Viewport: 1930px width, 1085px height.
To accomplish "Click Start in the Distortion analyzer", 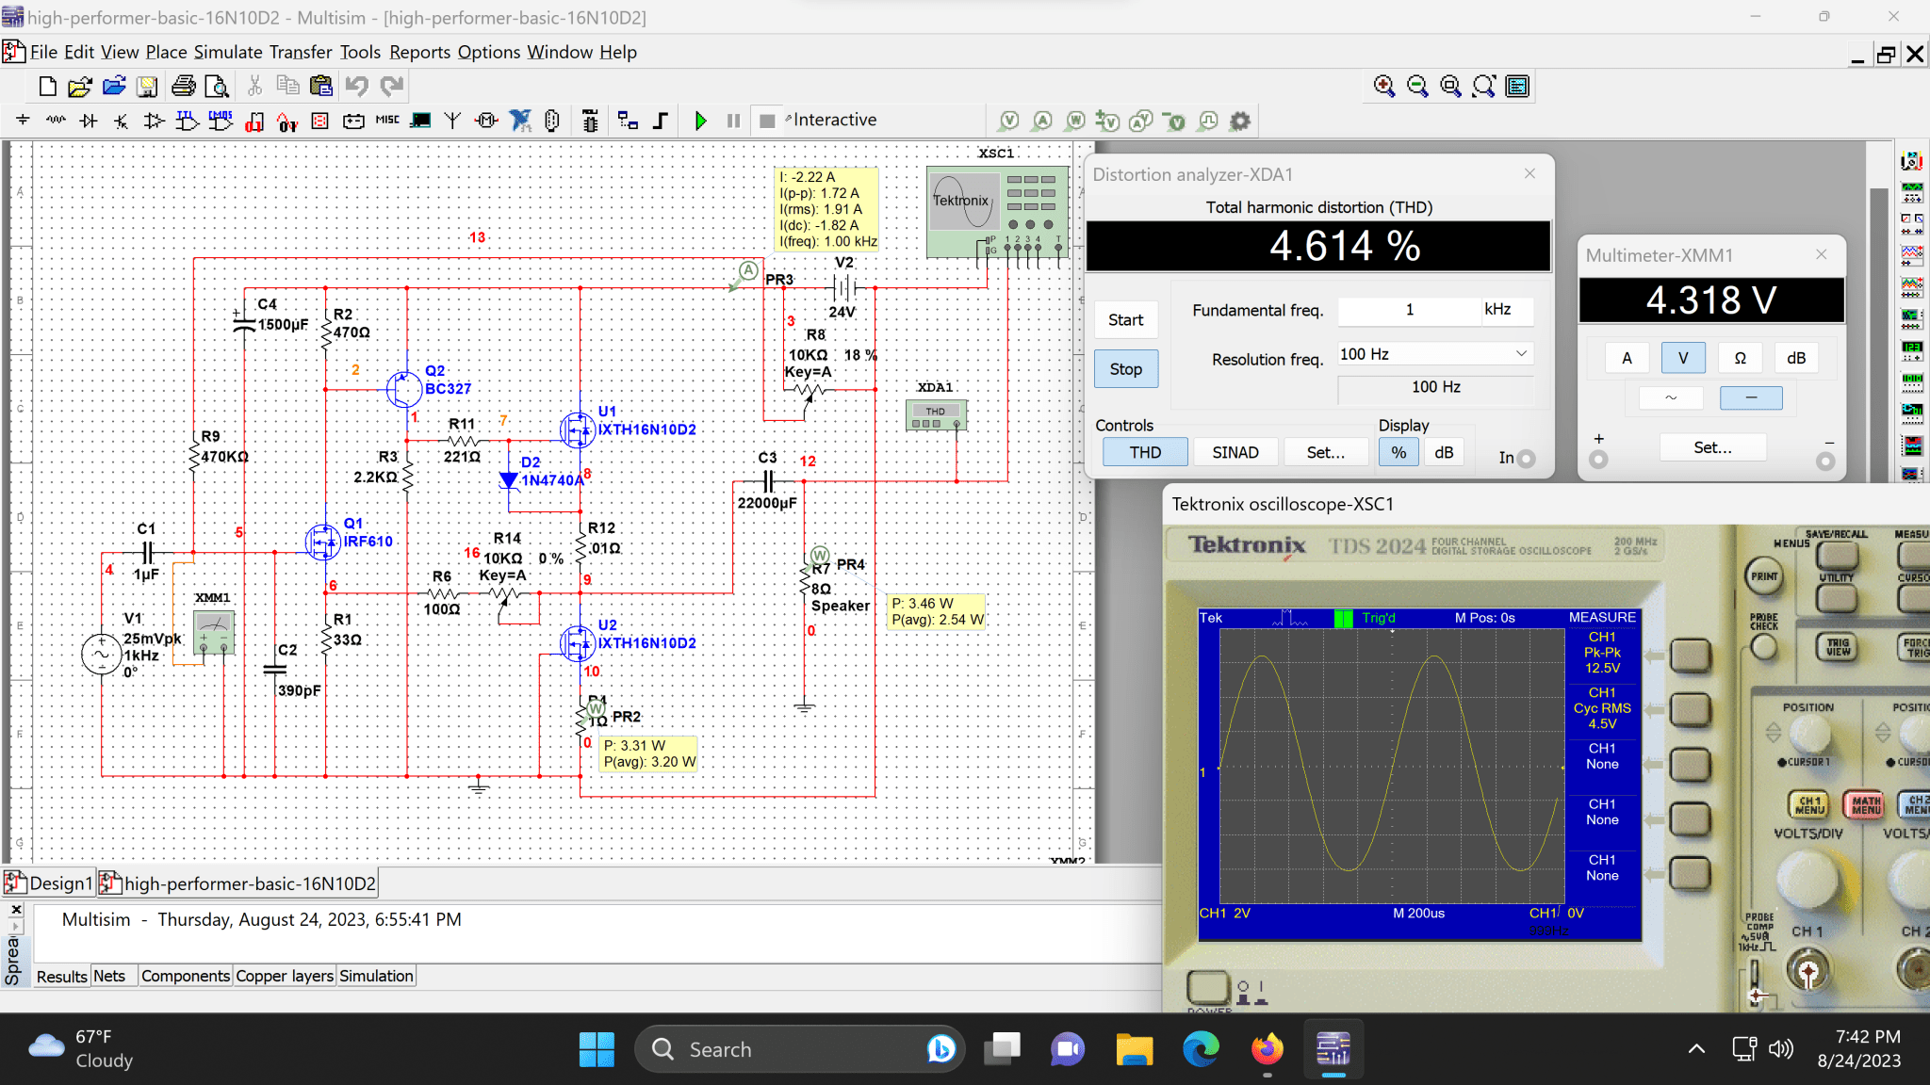I will 1125,320.
